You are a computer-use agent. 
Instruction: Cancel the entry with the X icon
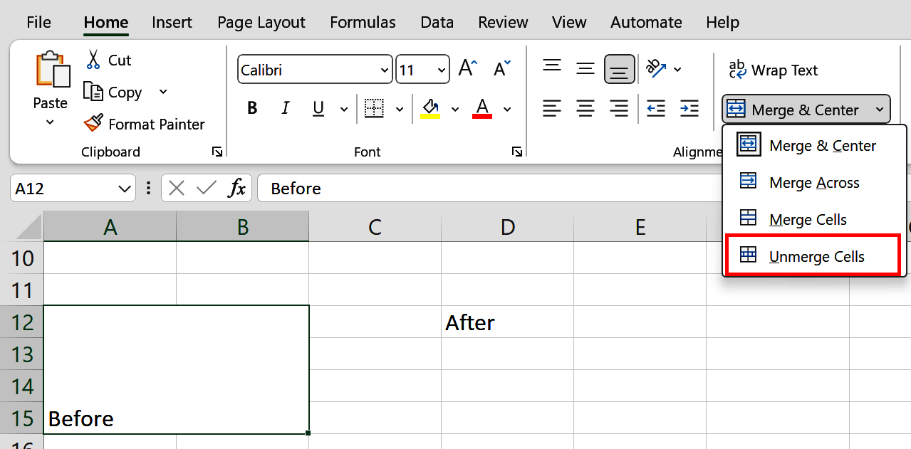tap(177, 188)
